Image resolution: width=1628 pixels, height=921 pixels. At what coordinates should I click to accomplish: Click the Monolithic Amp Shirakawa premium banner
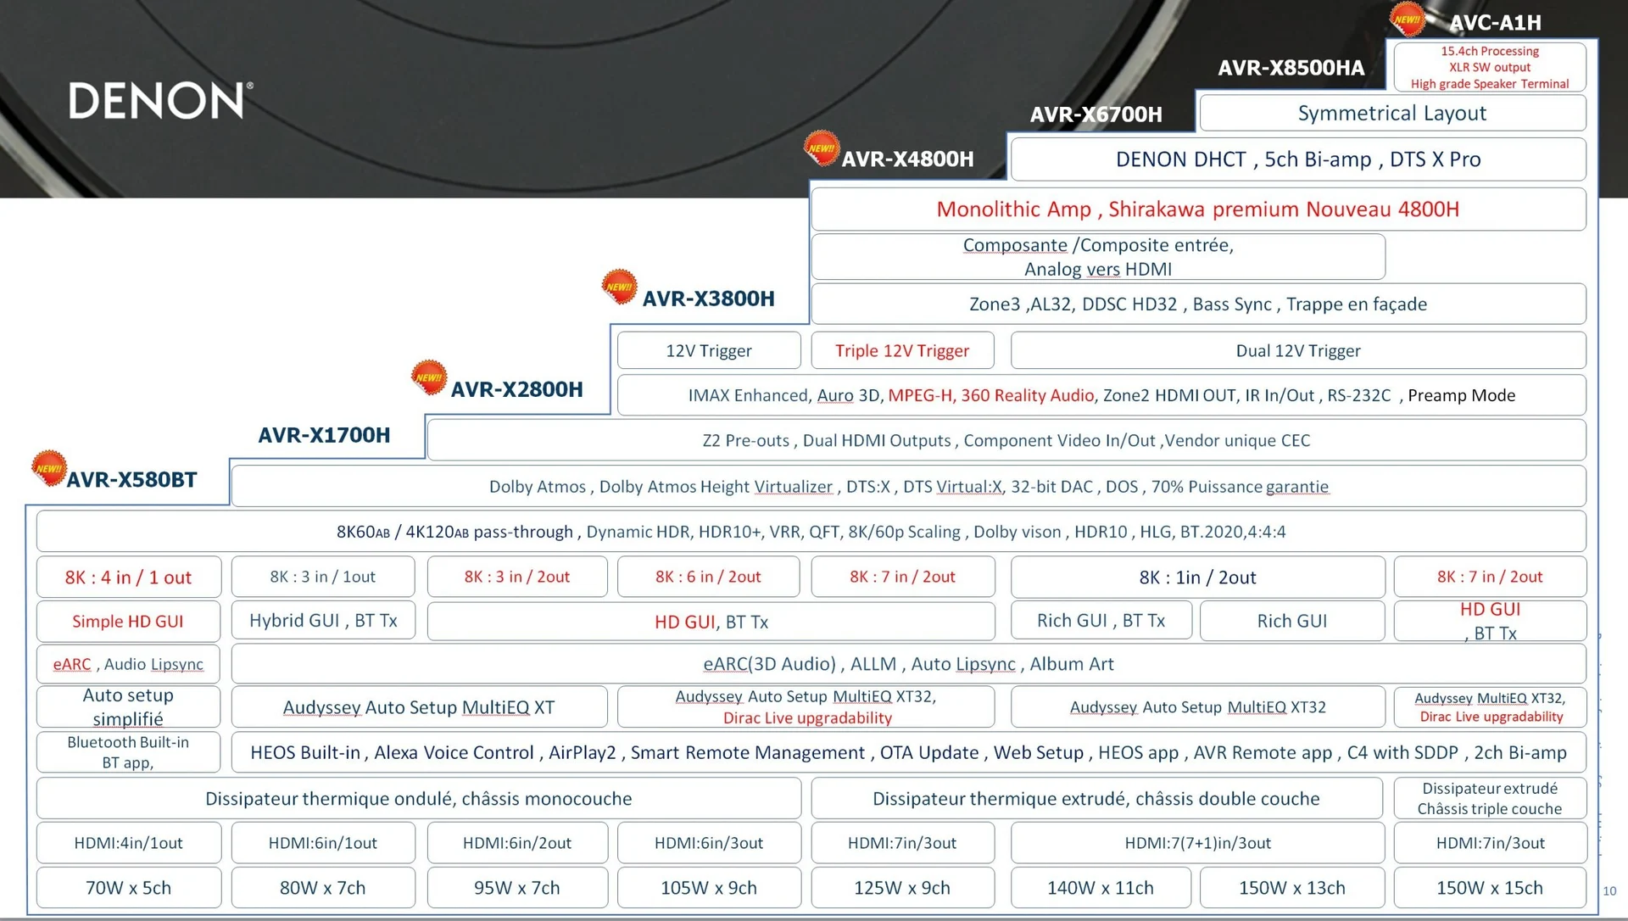1197,209
